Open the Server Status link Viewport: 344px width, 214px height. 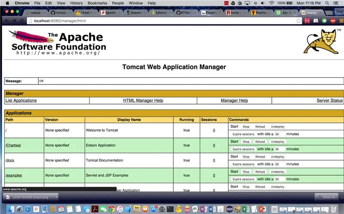(x=329, y=100)
